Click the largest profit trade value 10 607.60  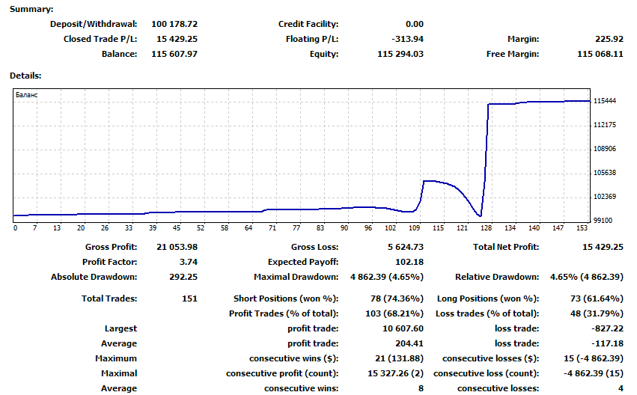(403, 328)
